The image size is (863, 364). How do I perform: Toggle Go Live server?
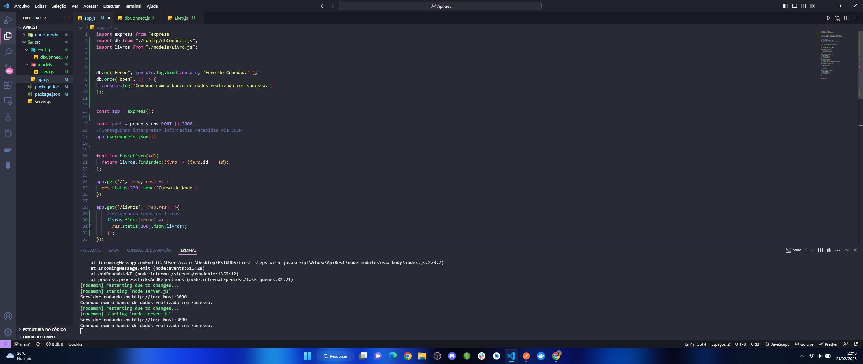804,344
